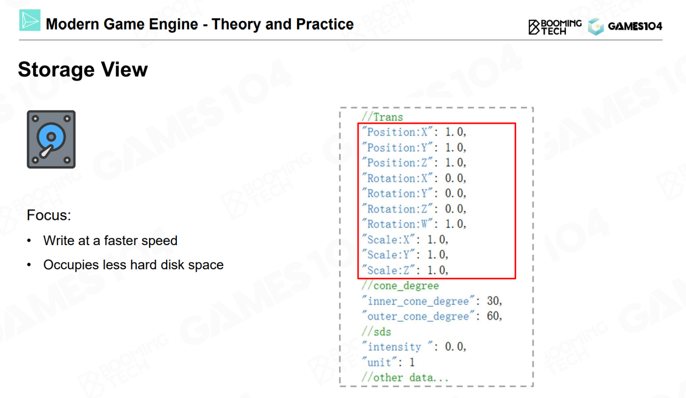
Task: Click the GAMES104 text logo
Action: (635, 26)
